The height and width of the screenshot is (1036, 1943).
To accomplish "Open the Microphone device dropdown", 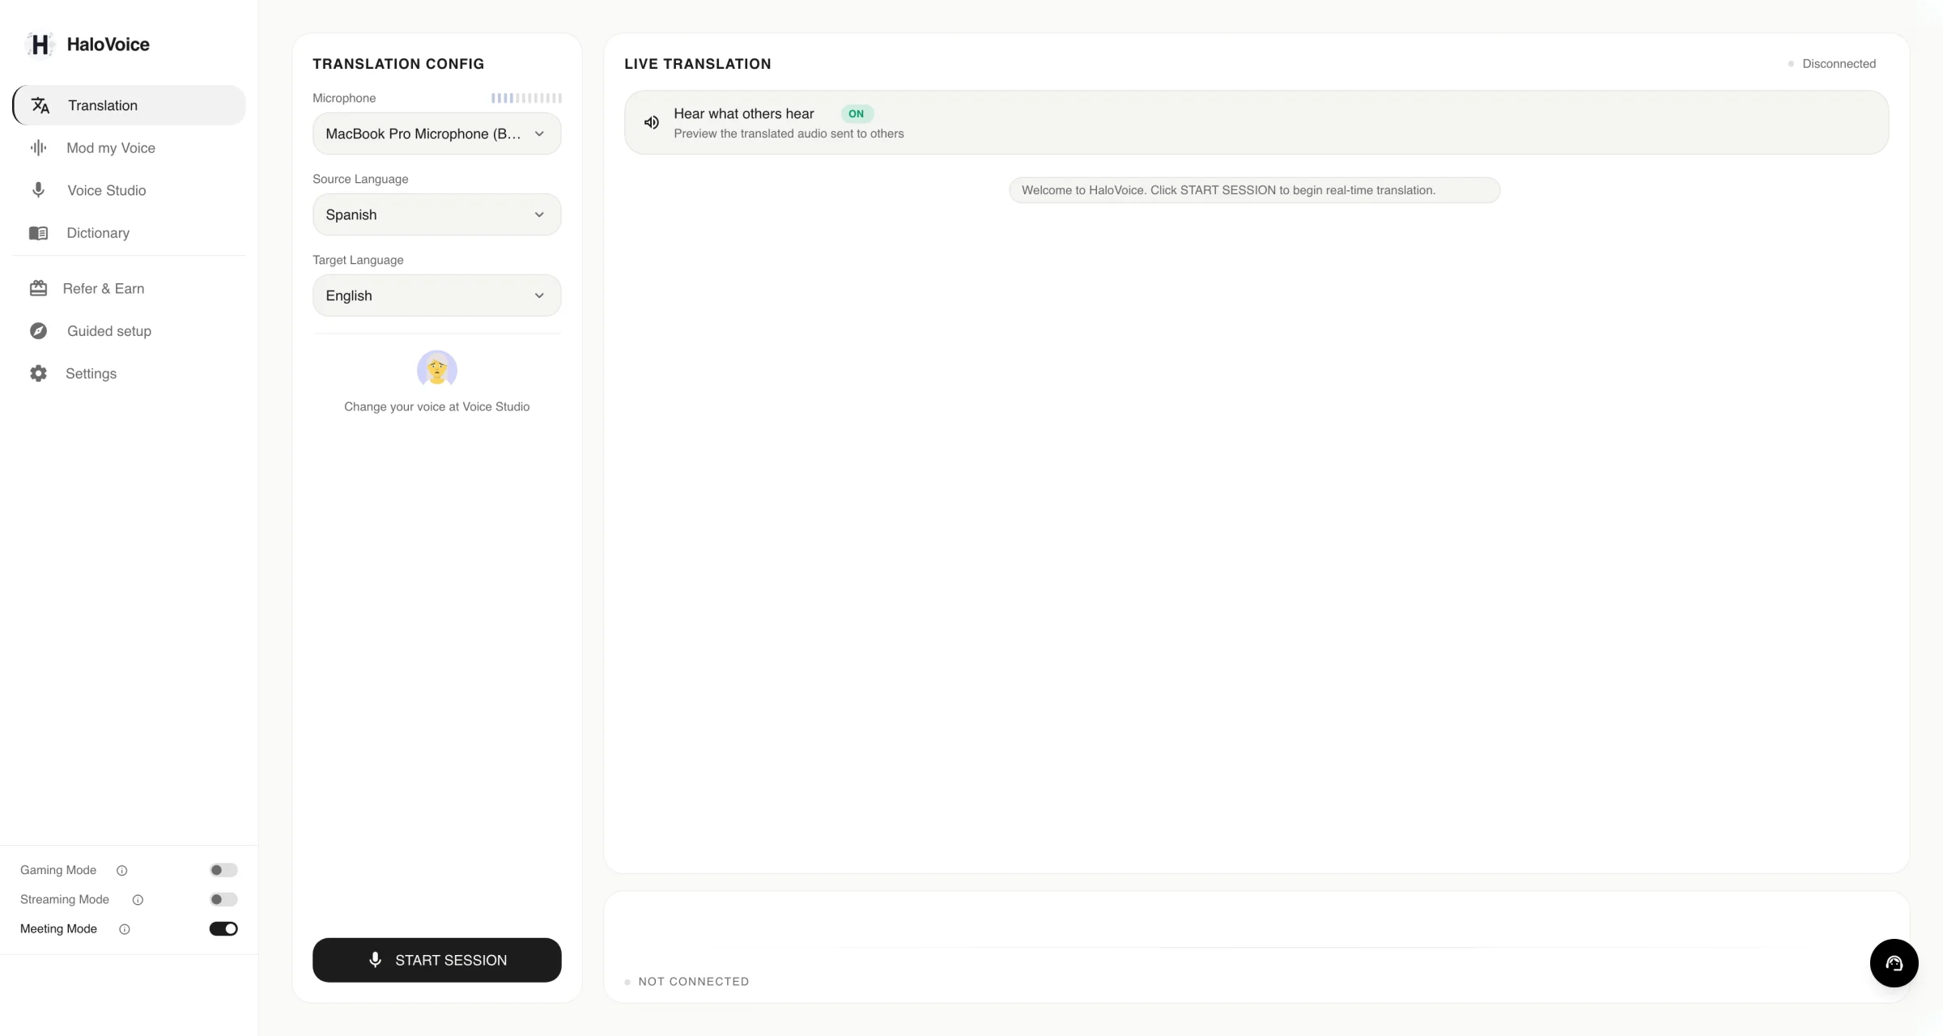I will (x=436, y=134).
